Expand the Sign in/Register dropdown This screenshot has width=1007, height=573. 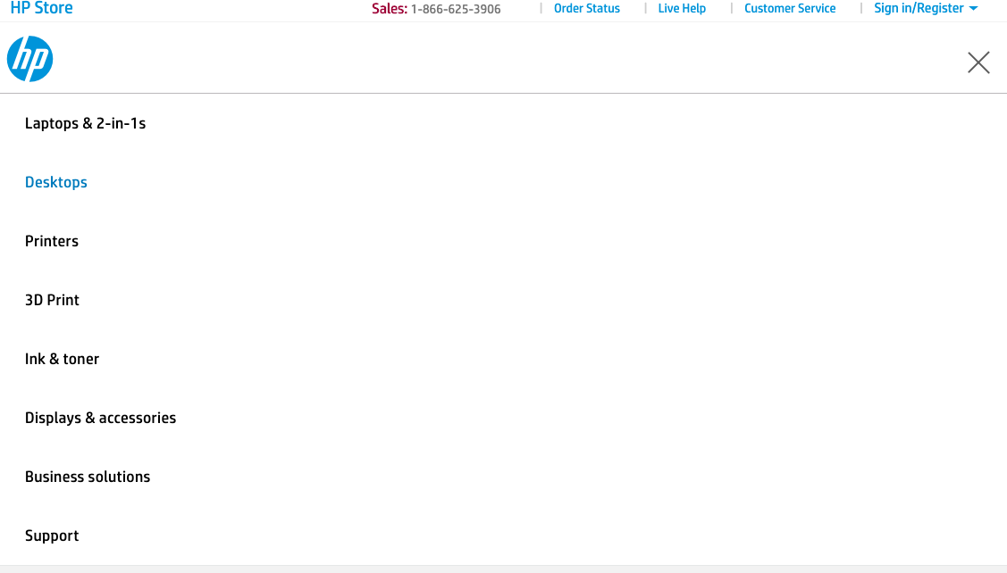pyautogui.click(x=926, y=8)
